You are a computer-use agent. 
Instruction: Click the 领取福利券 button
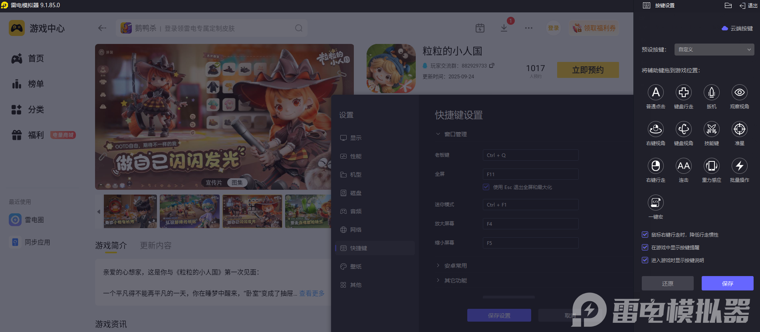coord(594,28)
